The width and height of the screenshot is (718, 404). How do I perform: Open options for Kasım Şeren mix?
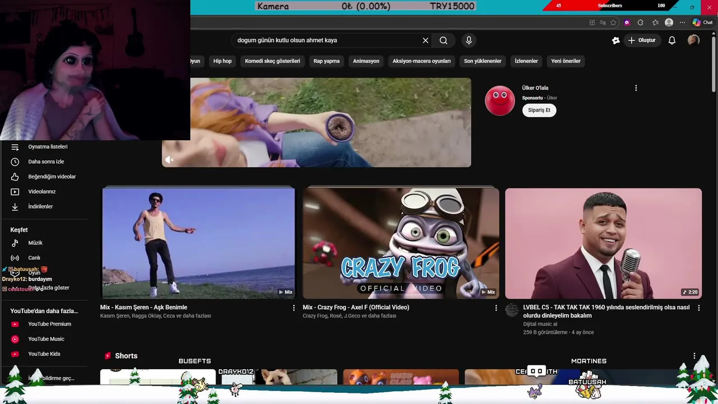(293, 308)
